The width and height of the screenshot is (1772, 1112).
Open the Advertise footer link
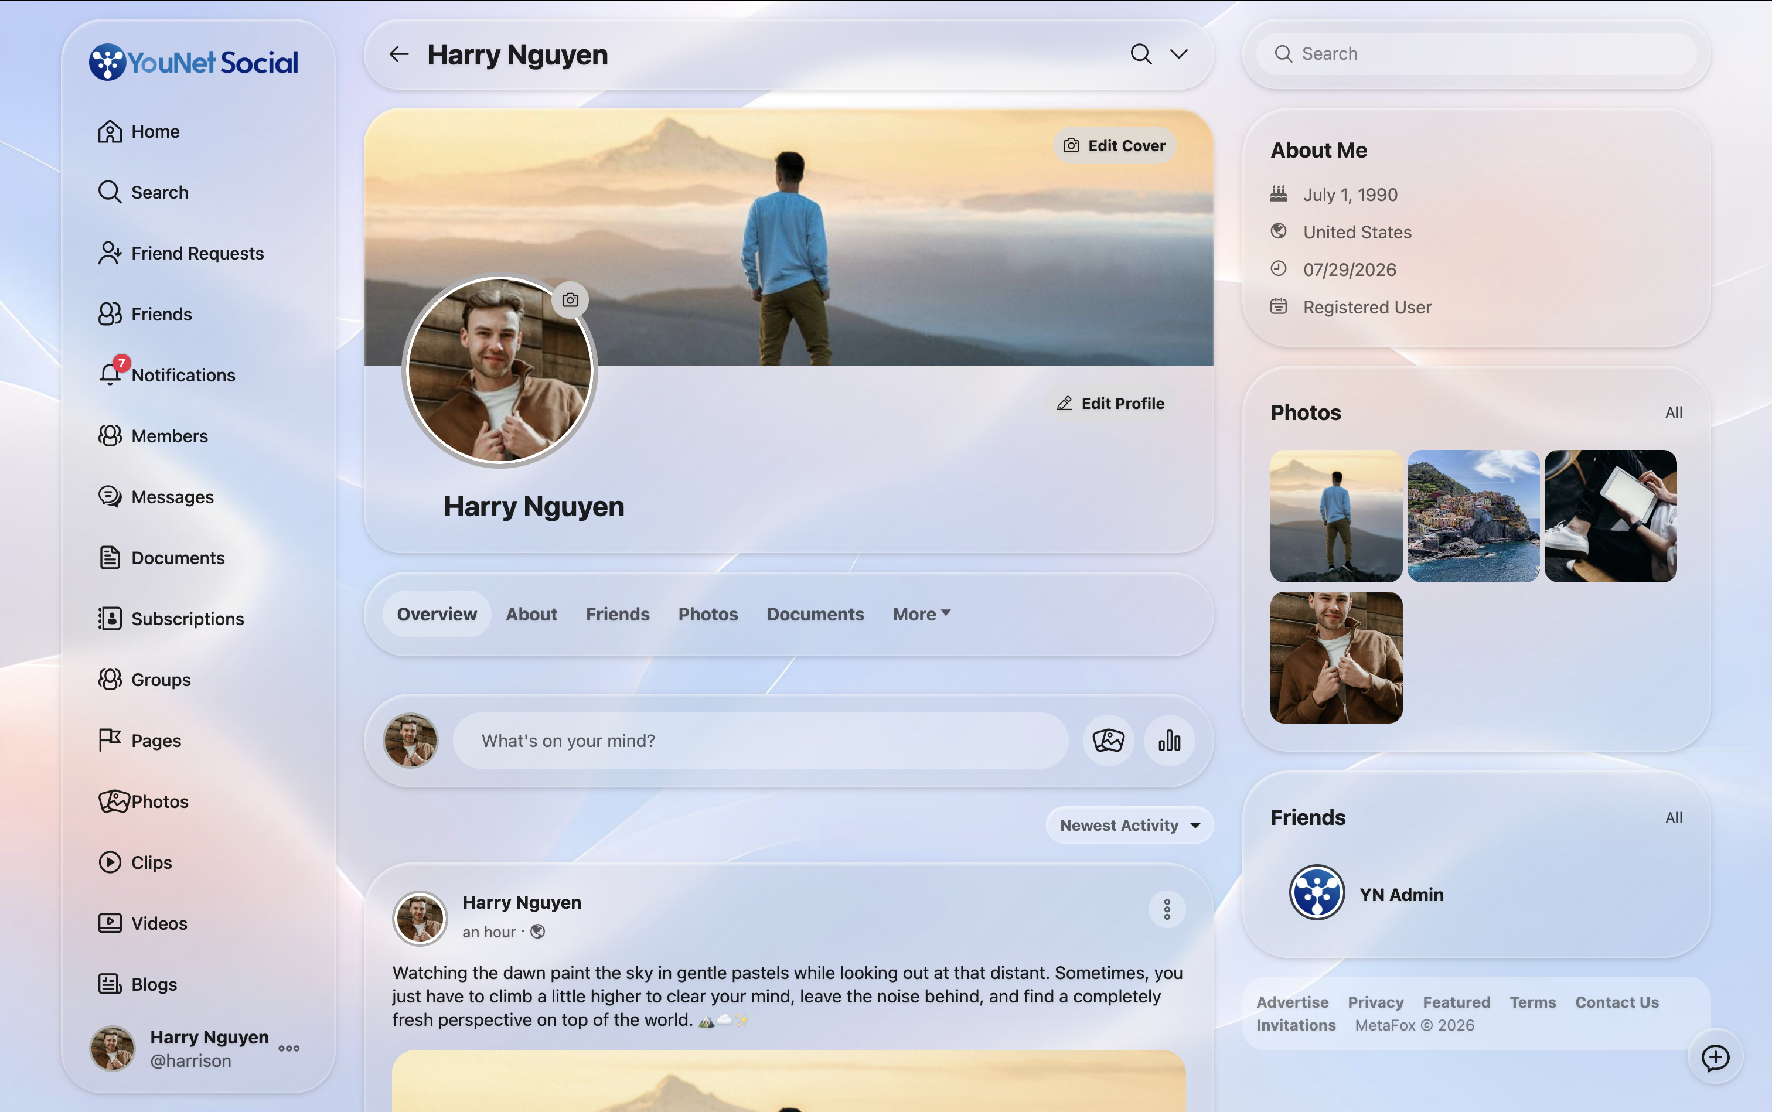(x=1293, y=1002)
